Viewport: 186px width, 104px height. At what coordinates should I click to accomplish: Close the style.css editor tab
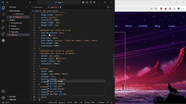60,7
